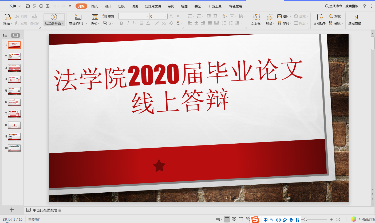
Task: Open the 插入 ribbon tab
Action: (x=94, y=6)
